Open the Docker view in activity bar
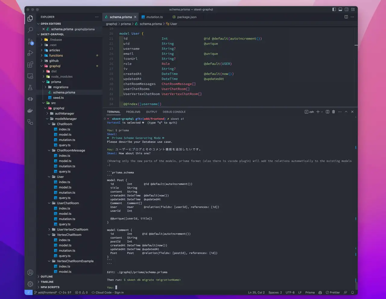Viewport: 386px width, 299px height. pos(30,111)
